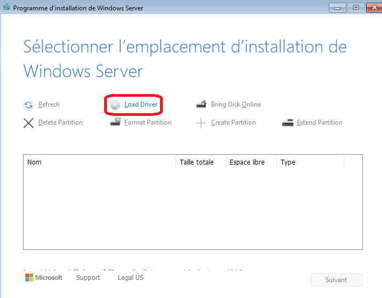Select Format Partition text link

(148, 122)
